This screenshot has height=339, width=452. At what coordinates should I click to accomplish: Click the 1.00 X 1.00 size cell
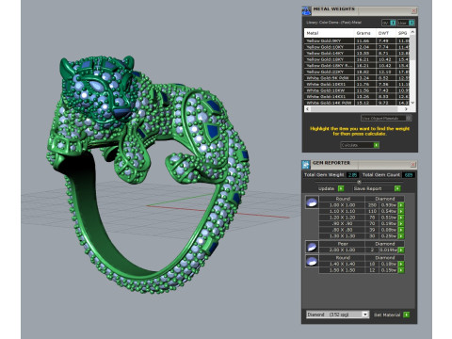coord(342,205)
